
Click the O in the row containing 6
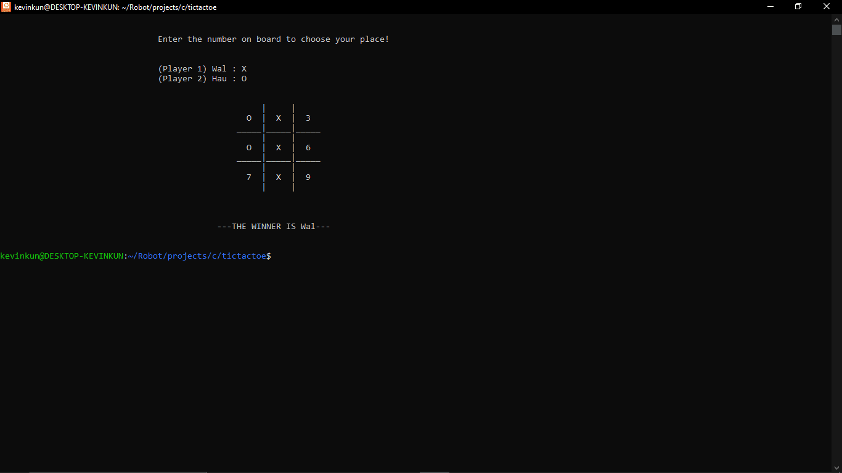[249, 148]
